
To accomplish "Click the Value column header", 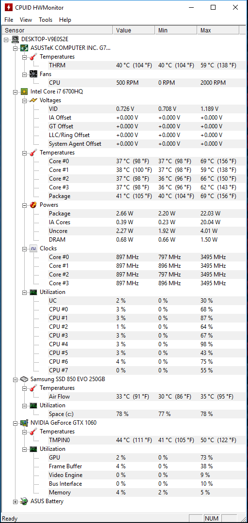I will (x=134, y=31).
